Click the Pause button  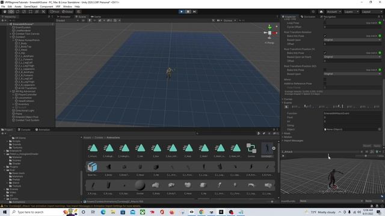point(188,11)
